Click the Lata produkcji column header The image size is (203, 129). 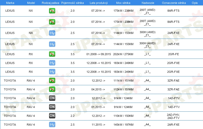[98, 3]
